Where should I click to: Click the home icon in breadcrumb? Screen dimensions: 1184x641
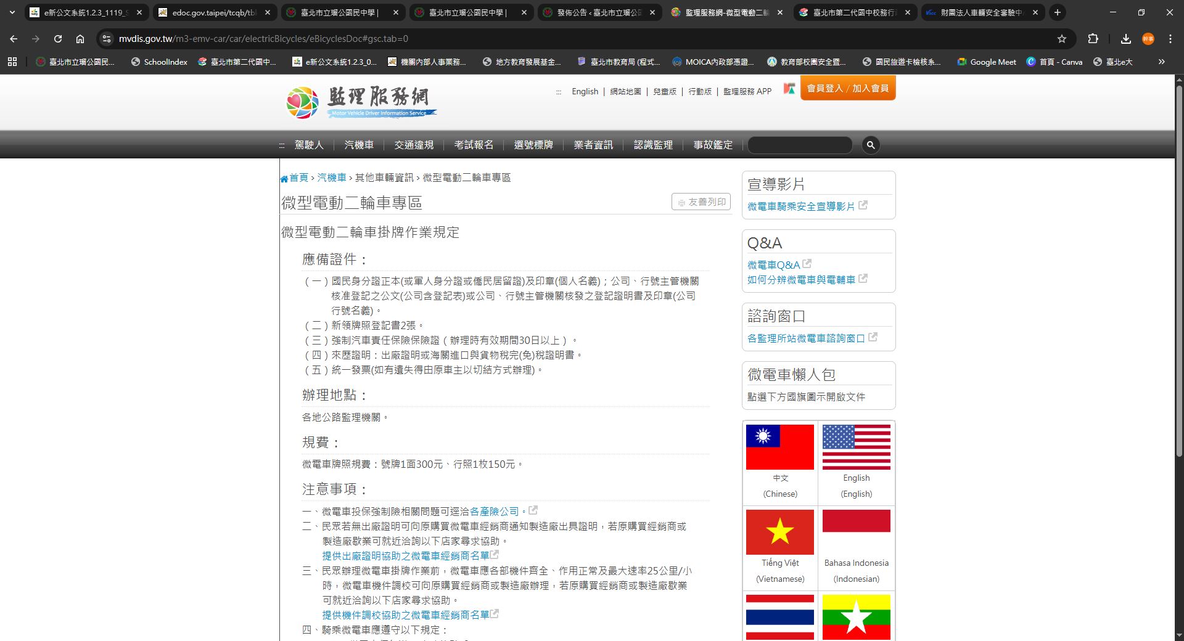[284, 179]
